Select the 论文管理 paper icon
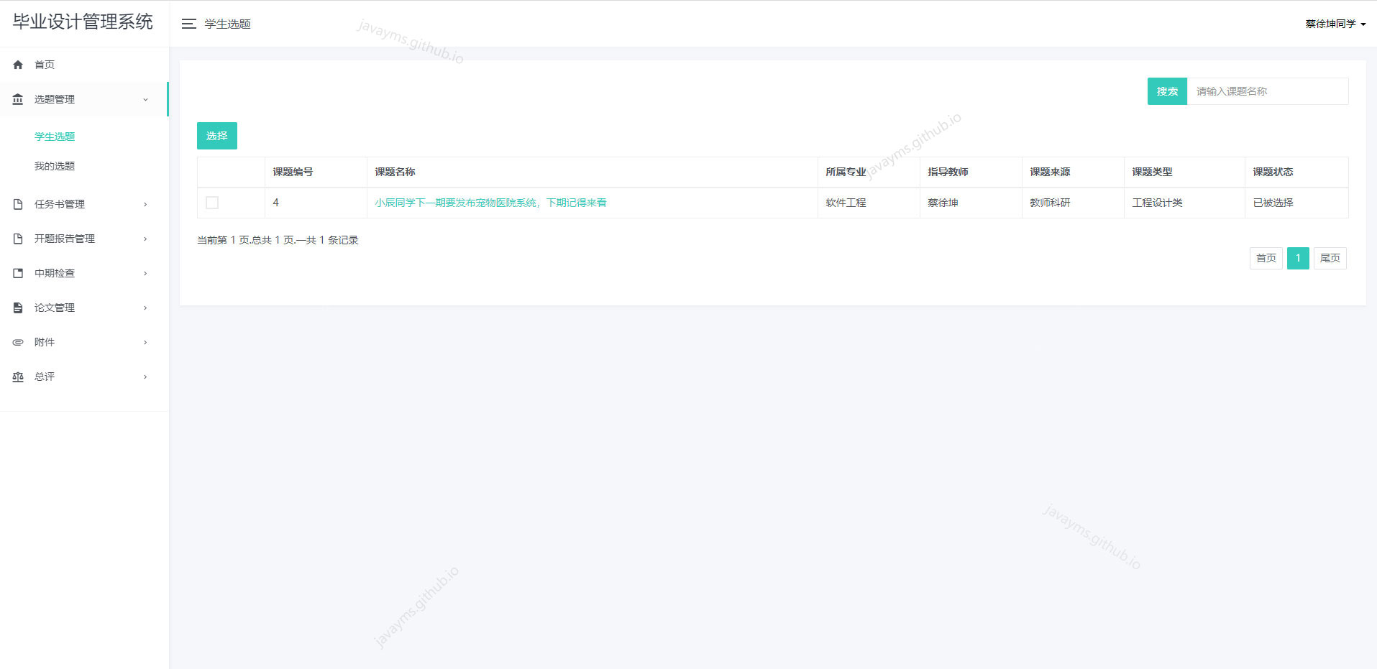This screenshot has height=669, width=1377. pos(18,308)
